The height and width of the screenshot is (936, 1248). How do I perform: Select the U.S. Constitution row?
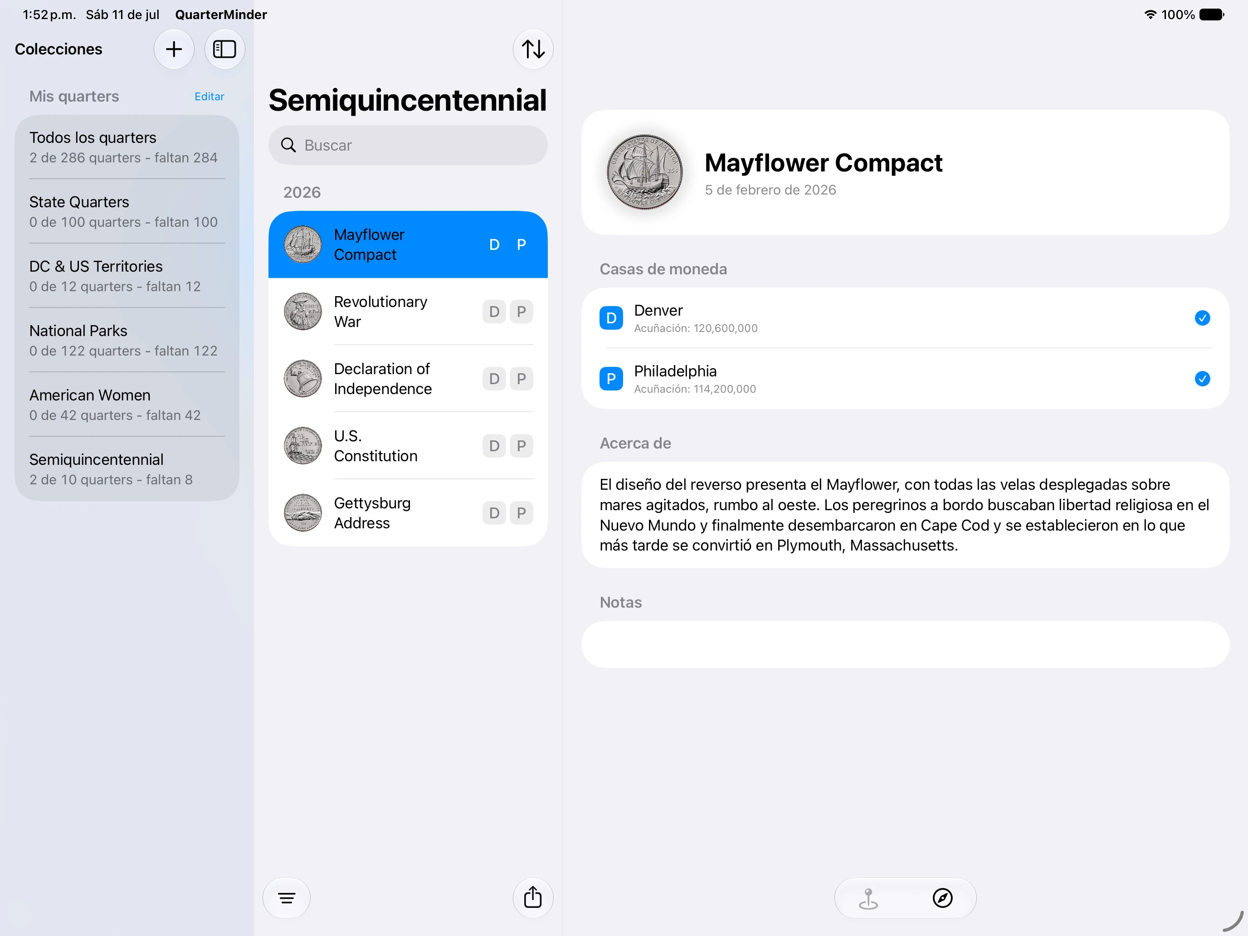[408, 446]
